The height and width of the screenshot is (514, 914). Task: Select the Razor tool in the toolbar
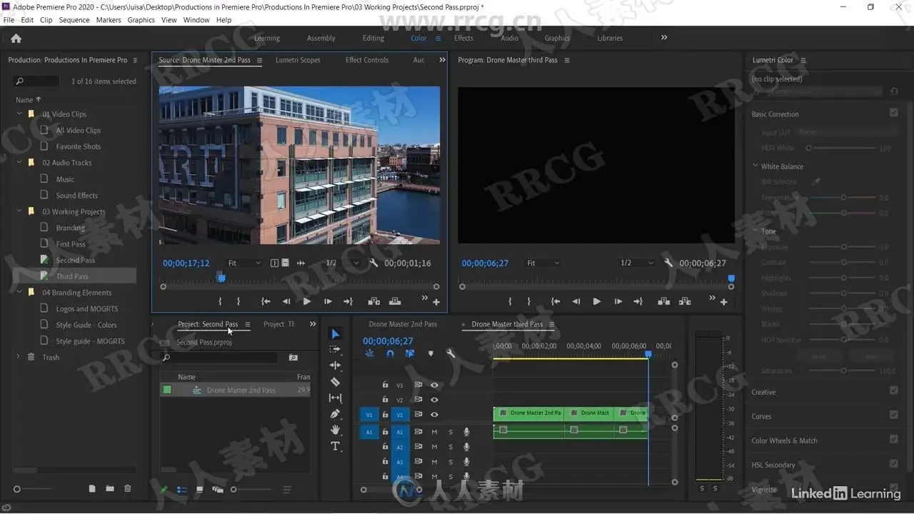pos(335,382)
